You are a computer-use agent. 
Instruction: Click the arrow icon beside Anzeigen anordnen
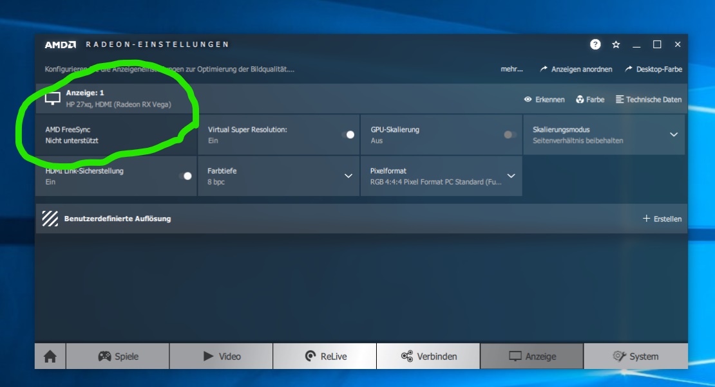tap(544, 69)
